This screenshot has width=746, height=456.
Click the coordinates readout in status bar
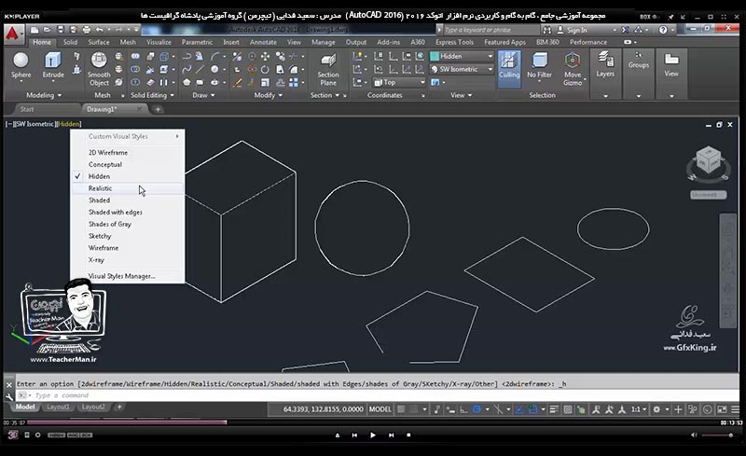click(x=323, y=409)
